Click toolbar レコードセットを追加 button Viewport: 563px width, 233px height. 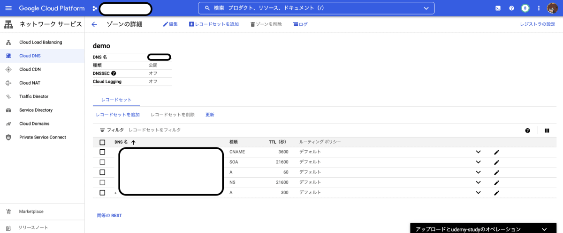tap(214, 24)
